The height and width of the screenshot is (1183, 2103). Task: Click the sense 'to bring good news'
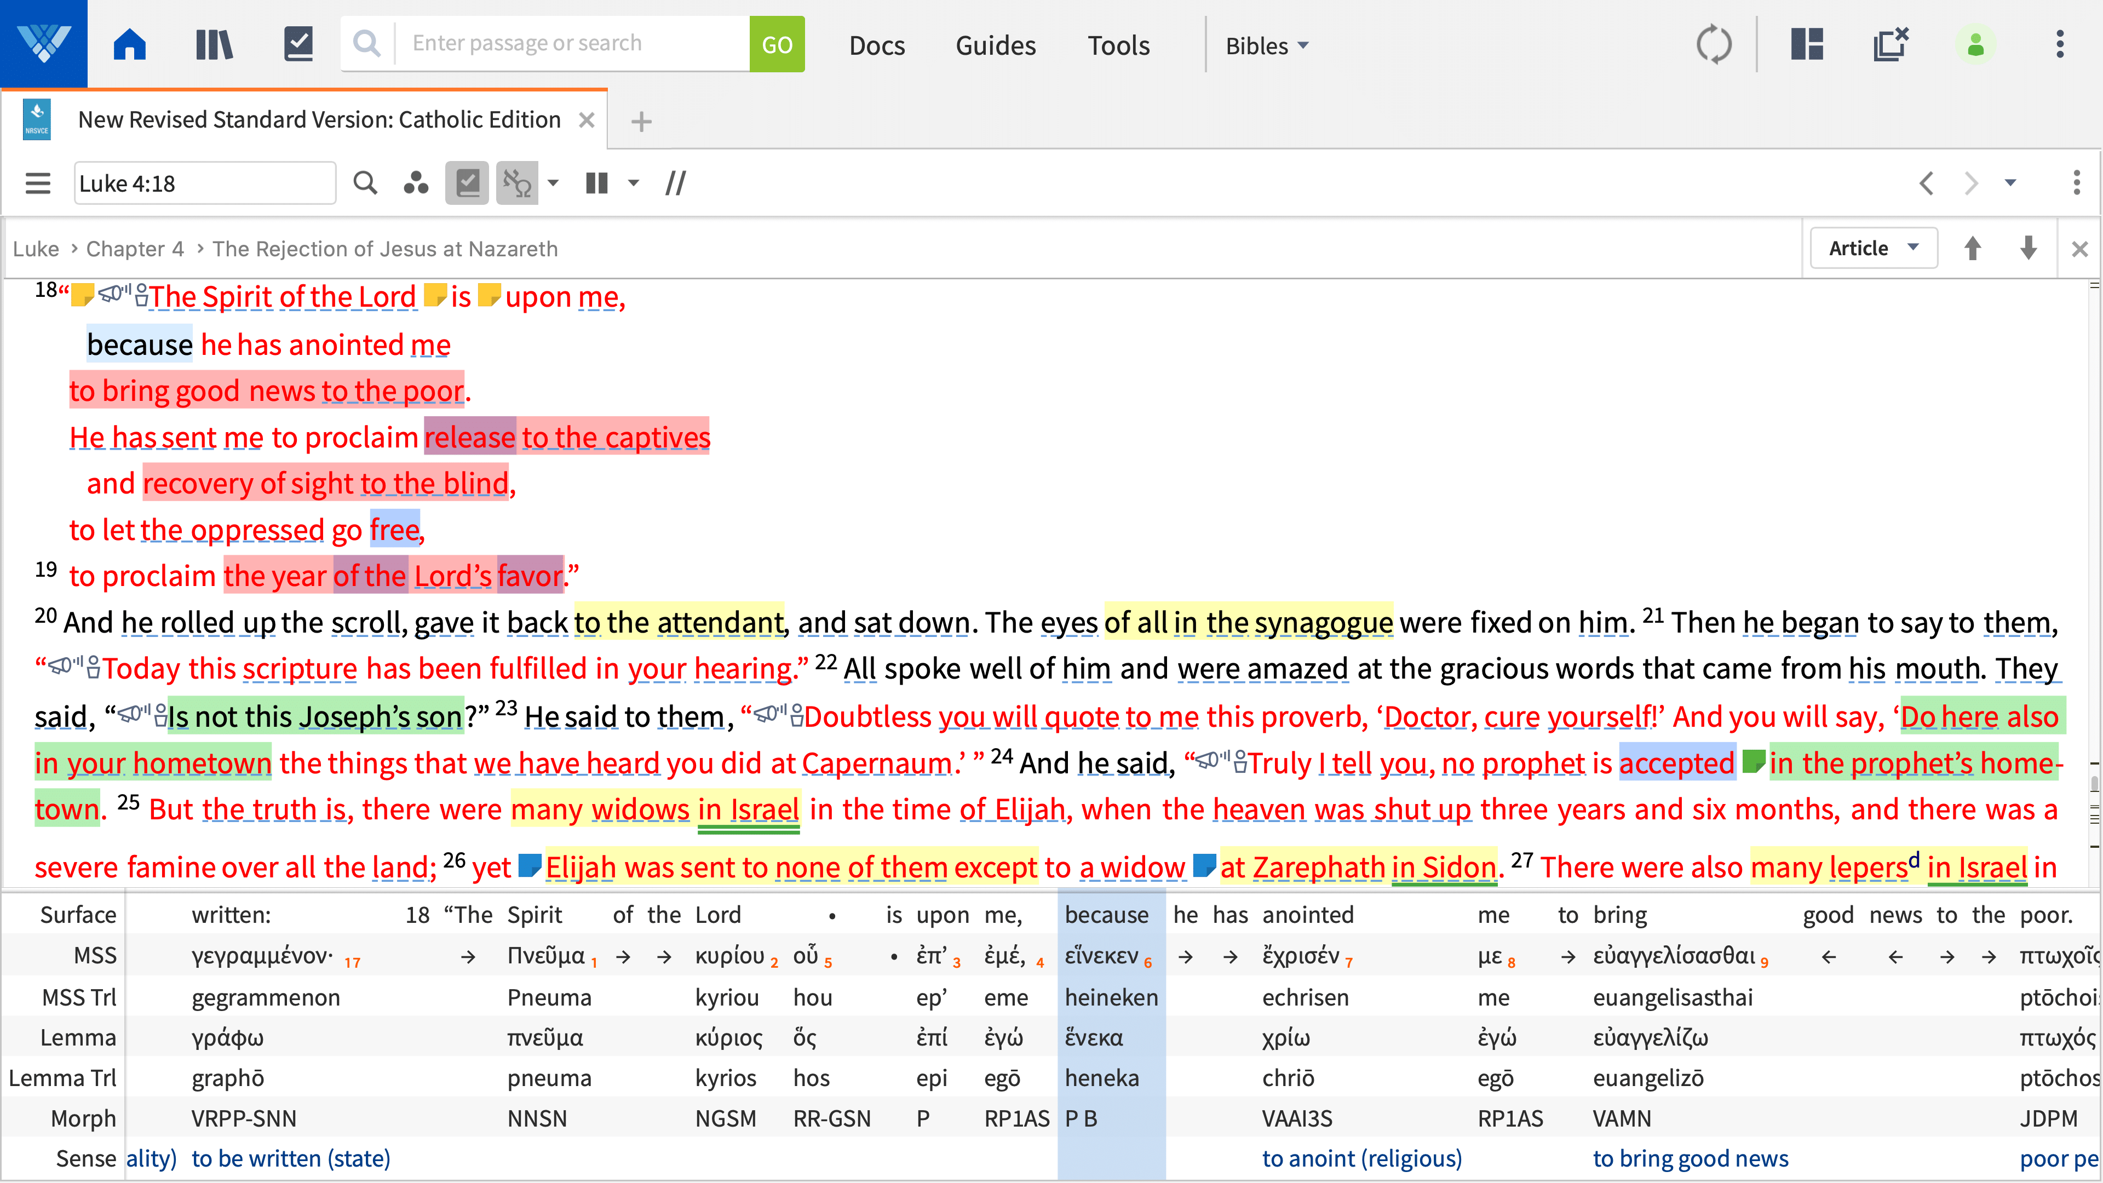1691,1158
